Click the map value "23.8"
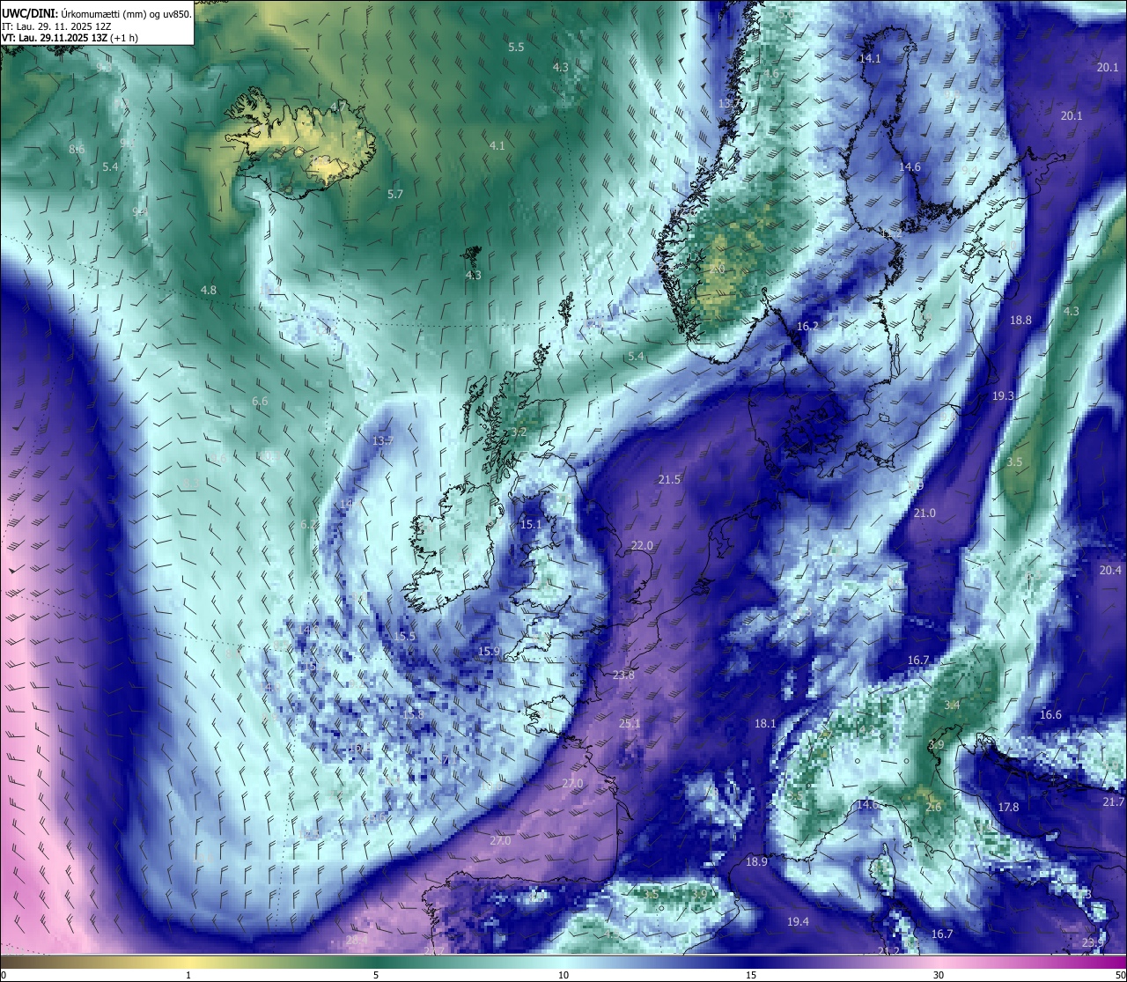The image size is (1127, 982). 623,675
